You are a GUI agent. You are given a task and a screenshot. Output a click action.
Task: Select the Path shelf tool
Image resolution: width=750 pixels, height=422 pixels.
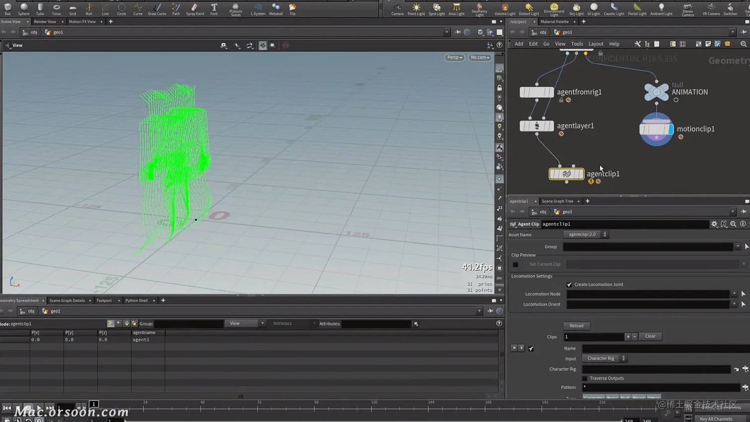[x=176, y=9]
